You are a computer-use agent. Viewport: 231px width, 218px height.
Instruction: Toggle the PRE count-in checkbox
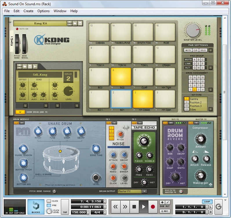pos(49,205)
